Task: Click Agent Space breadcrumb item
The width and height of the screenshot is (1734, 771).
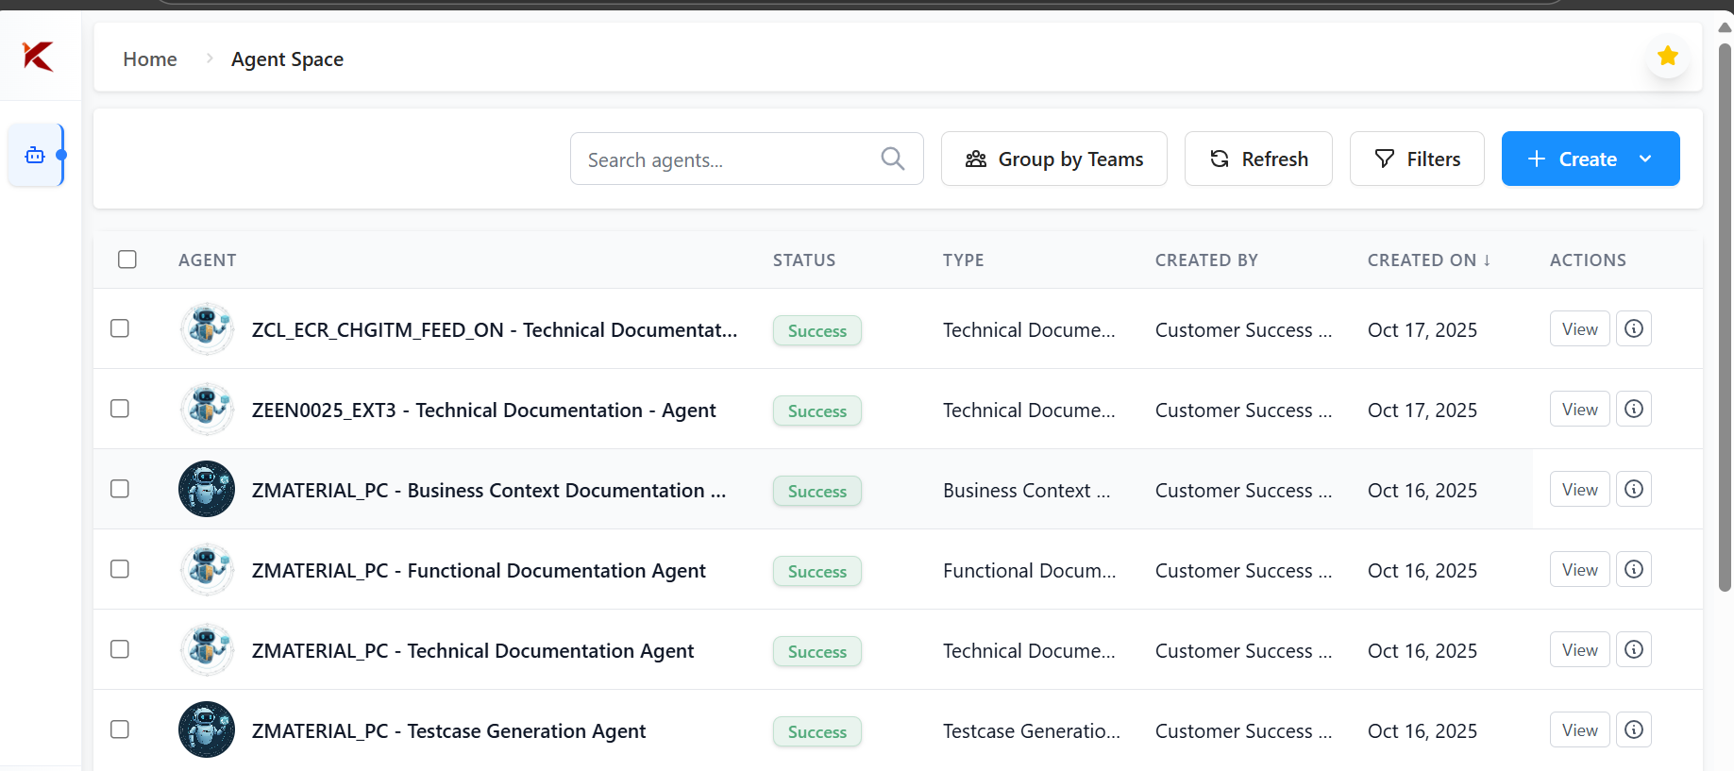Action: pyautogui.click(x=287, y=59)
